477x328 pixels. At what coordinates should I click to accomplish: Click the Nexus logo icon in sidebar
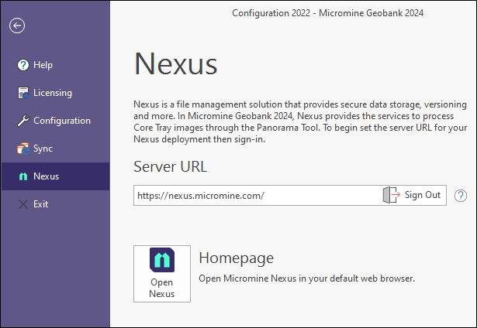point(23,176)
